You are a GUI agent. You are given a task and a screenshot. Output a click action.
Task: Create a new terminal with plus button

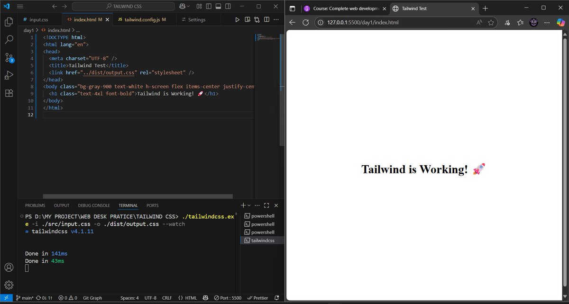[x=243, y=206]
